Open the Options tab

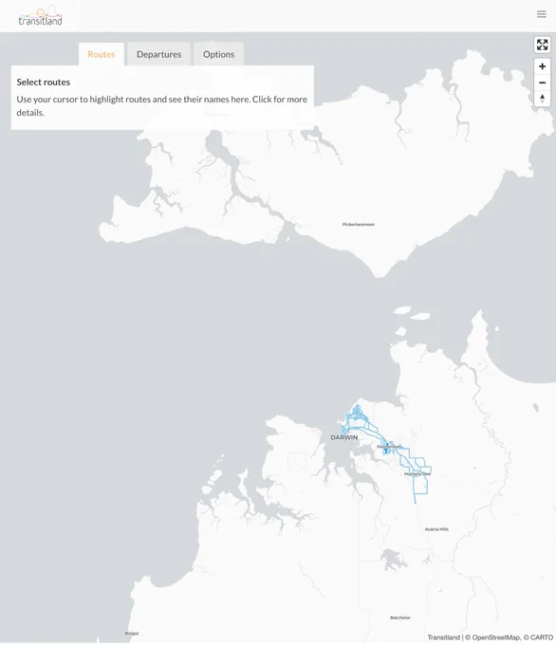(x=218, y=54)
